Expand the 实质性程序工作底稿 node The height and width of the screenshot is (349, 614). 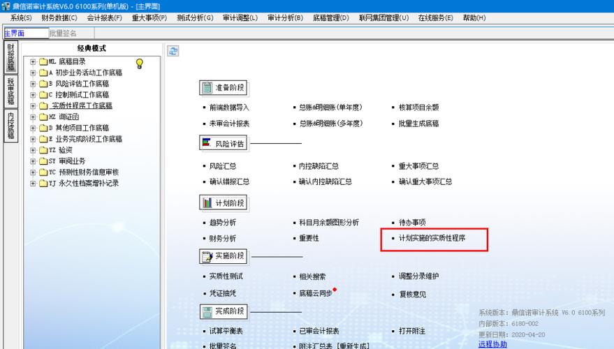[33, 106]
